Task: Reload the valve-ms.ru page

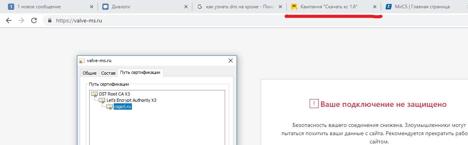Action: pyautogui.click(x=34, y=21)
